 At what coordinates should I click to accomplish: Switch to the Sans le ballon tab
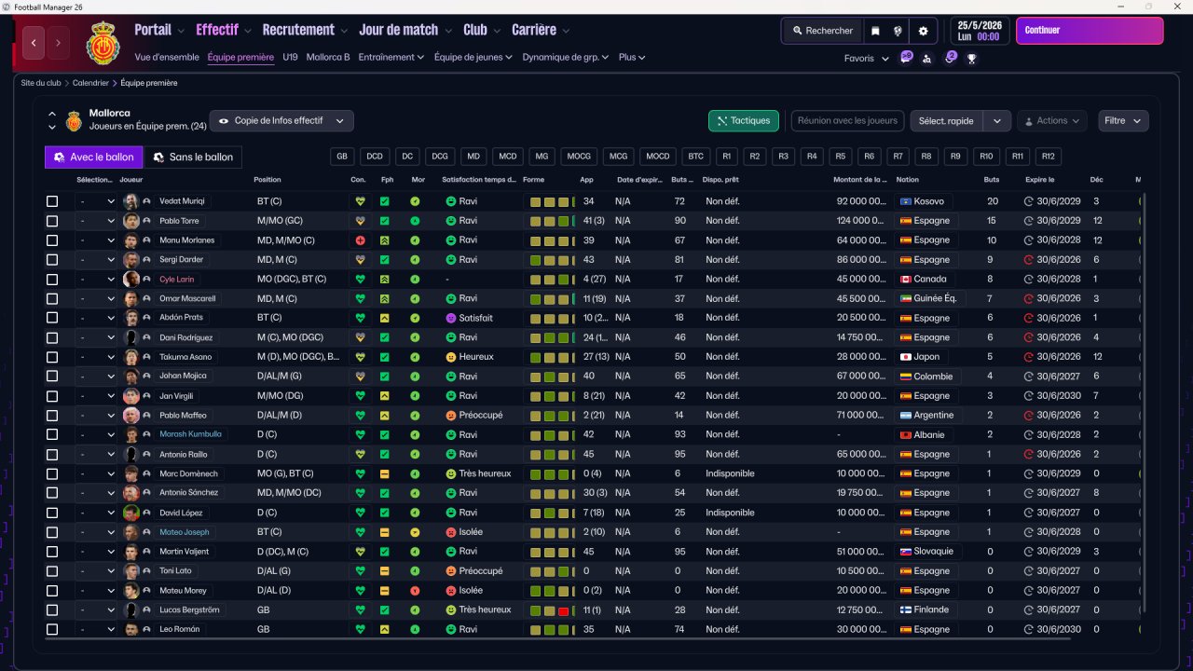(x=194, y=157)
